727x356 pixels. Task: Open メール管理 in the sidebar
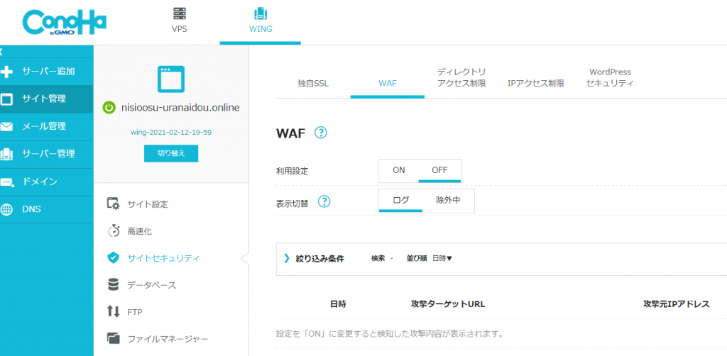(46, 126)
